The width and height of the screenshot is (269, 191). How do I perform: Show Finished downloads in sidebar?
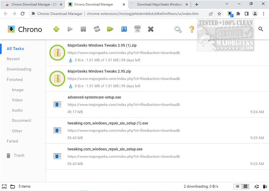pyautogui.click(x=15, y=80)
